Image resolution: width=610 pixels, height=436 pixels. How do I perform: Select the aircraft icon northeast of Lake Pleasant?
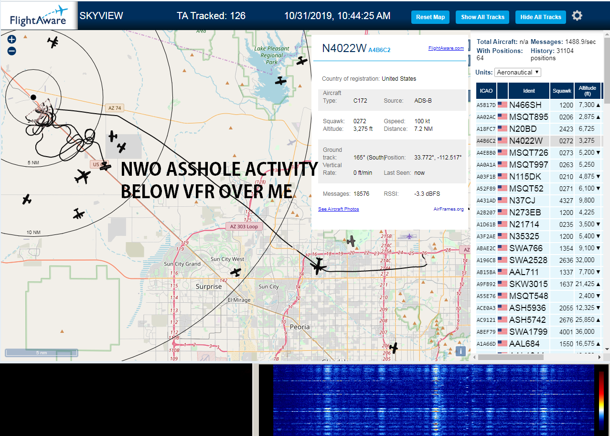[301, 61]
